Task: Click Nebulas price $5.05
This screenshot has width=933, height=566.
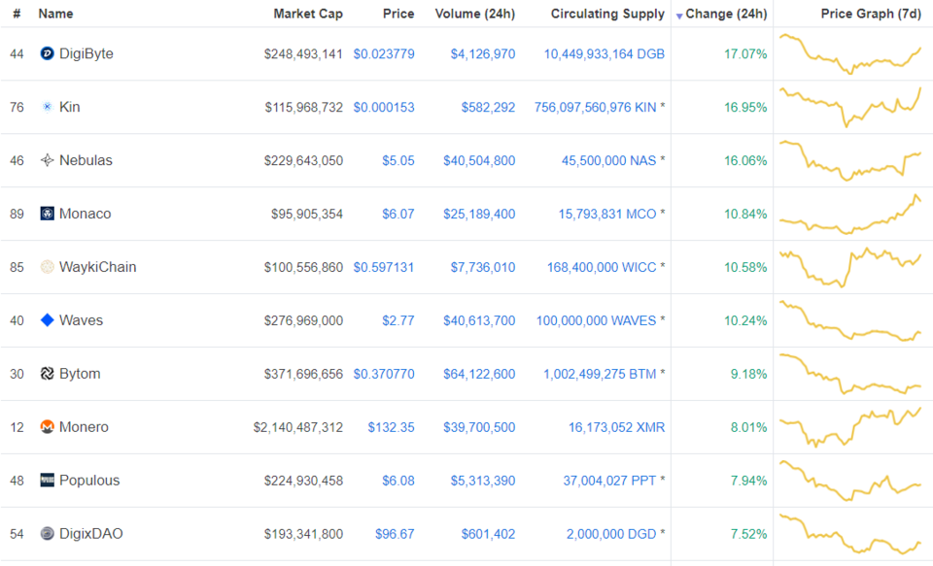Action: [x=398, y=160]
